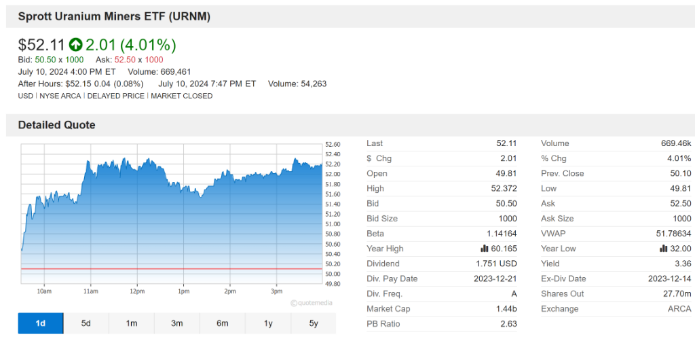Image resolution: width=695 pixels, height=343 pixels.
Task: Choose the 3m chart timeframe
Action: 177,323
